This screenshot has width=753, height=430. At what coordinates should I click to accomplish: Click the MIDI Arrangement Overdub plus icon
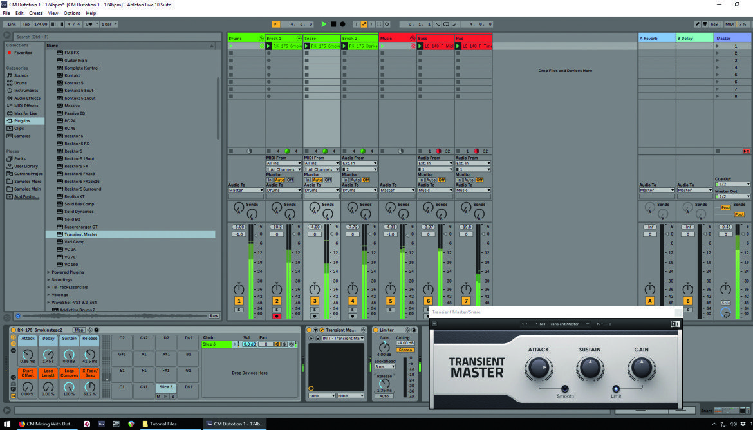pyautogui.click(x=357, y=24)
